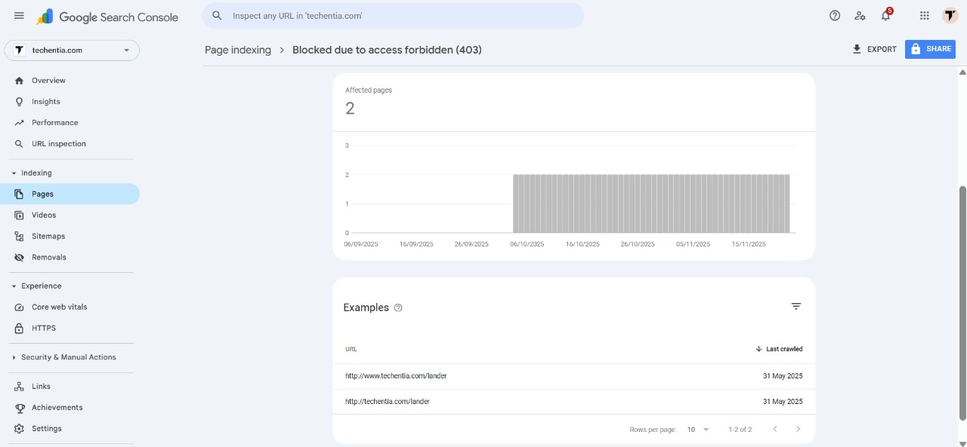Screen dimensions: 967x447
Task: Open the URL inspection tool
Action: [x=58, y=143]
